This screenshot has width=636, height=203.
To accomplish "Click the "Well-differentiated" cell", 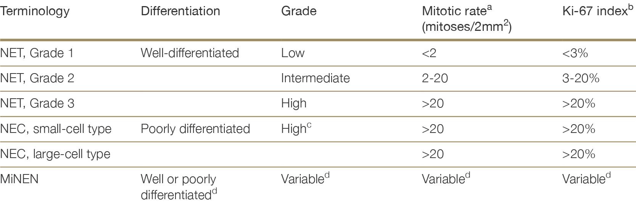I will (190, 53).
